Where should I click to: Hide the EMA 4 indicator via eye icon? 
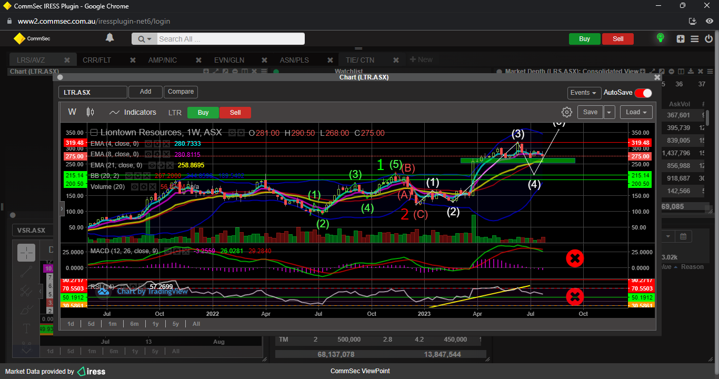coord(149,144)
